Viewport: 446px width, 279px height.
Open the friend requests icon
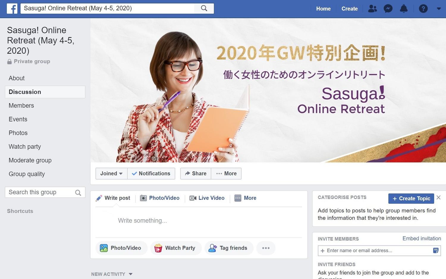(x=372, y=9)
